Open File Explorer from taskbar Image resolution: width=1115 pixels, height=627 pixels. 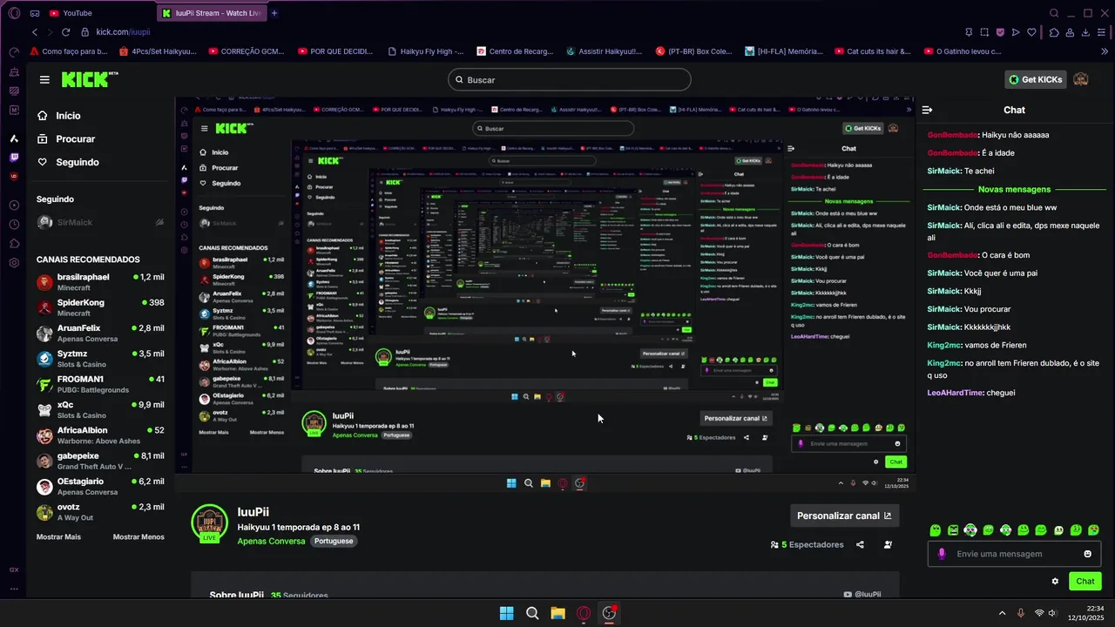[557, 613]
